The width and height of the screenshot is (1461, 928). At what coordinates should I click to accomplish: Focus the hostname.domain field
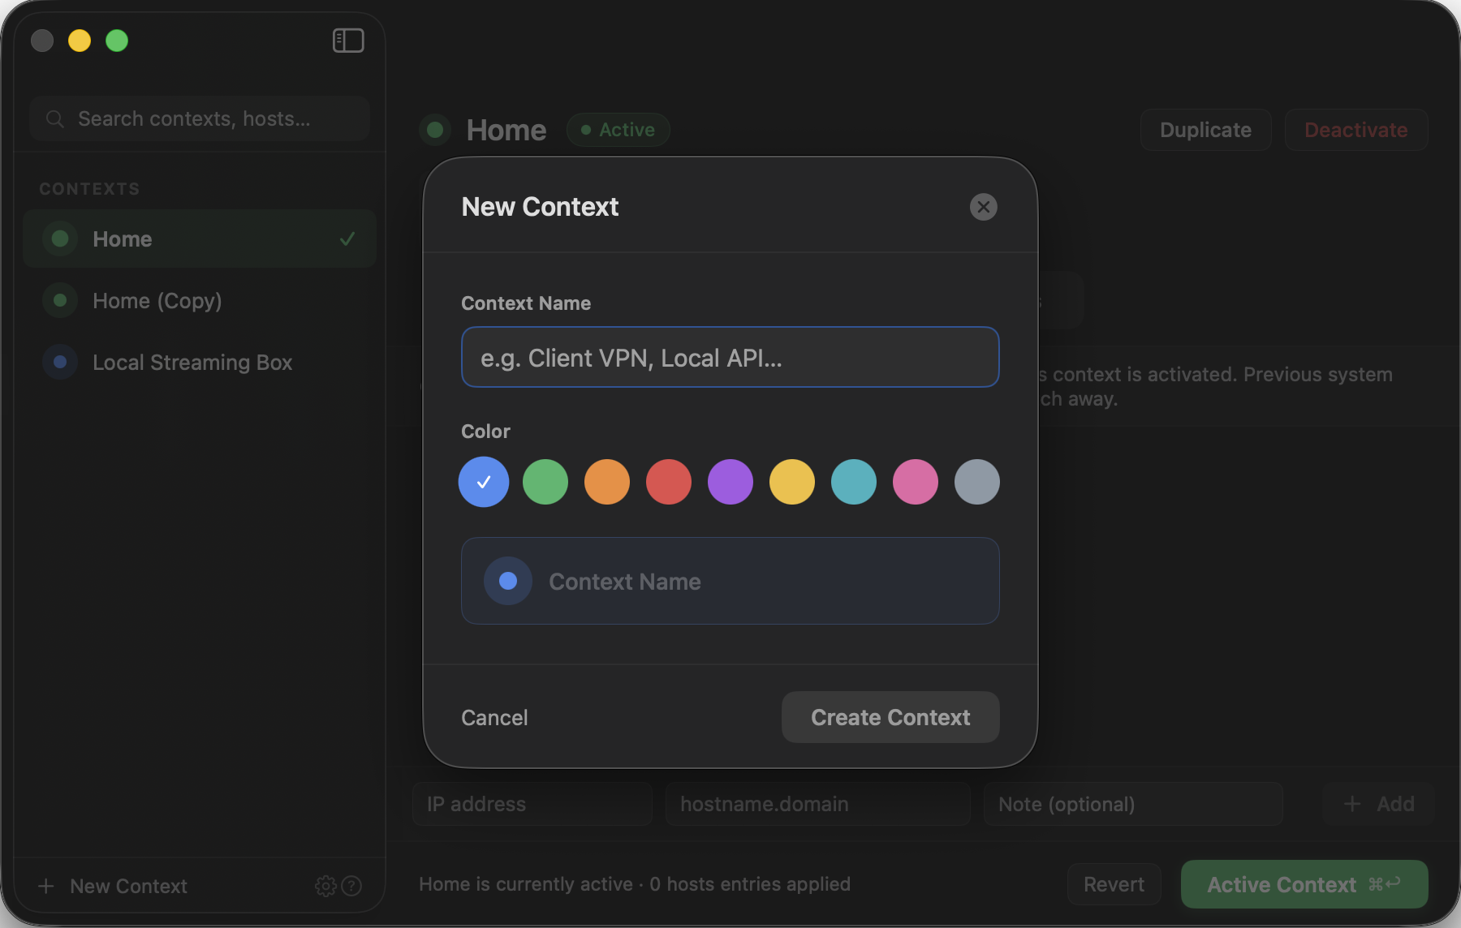pyautogui.click(x=818, y=804)
